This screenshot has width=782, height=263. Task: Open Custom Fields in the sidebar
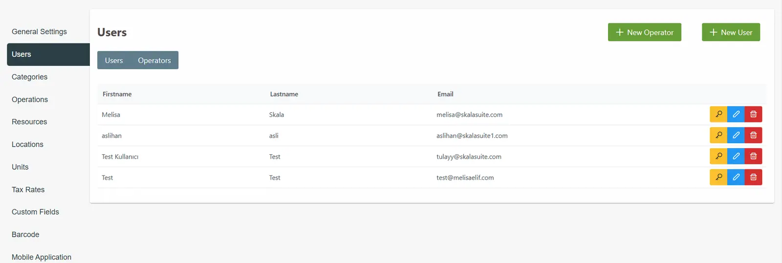click(35, 212)
